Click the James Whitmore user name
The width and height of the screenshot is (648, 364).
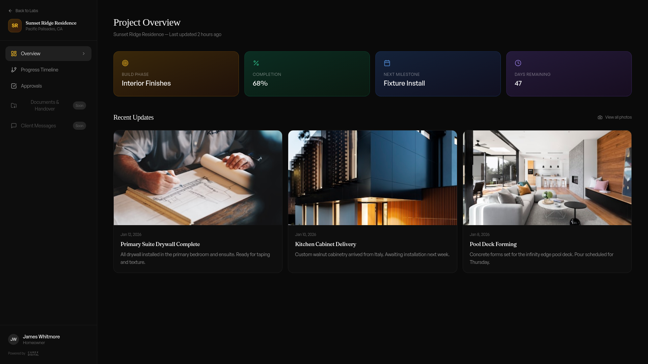41,337
